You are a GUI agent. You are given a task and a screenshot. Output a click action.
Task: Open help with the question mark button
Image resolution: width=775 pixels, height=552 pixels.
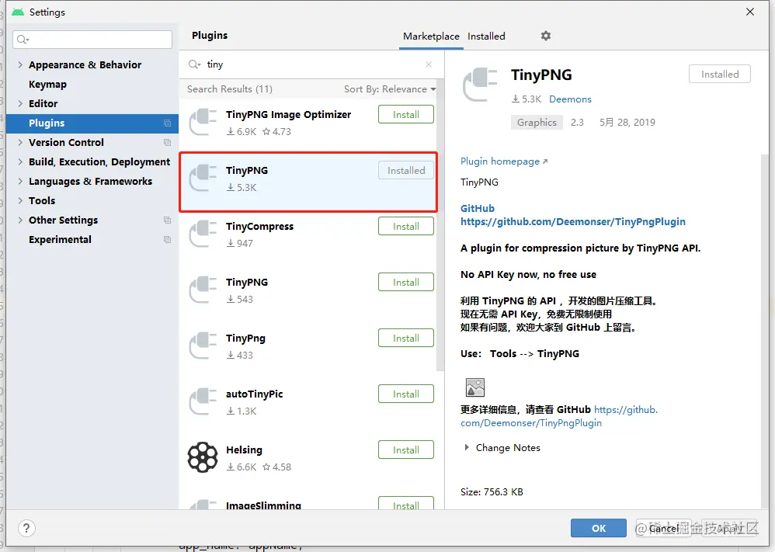tap(26, 528)
